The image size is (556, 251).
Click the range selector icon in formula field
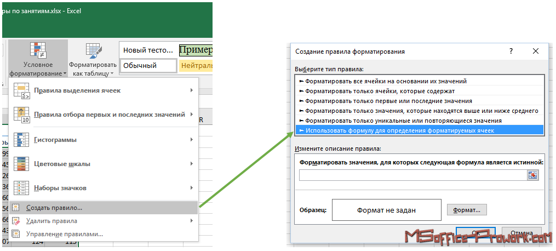click(x=532, y=175)
